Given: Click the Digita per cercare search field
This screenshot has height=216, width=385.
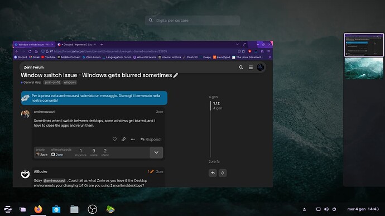Looking at the screenshot, I should pos(192,21).
